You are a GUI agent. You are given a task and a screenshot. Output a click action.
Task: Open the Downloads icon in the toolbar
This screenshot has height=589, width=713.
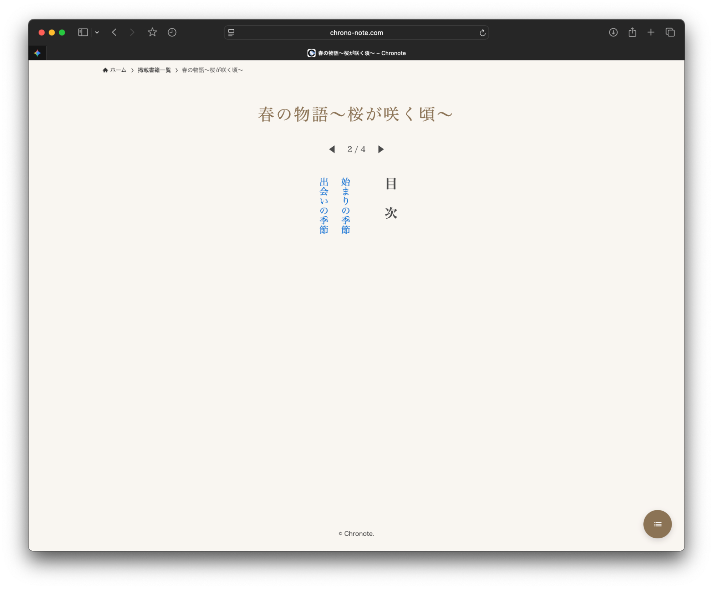click(613, 32)
